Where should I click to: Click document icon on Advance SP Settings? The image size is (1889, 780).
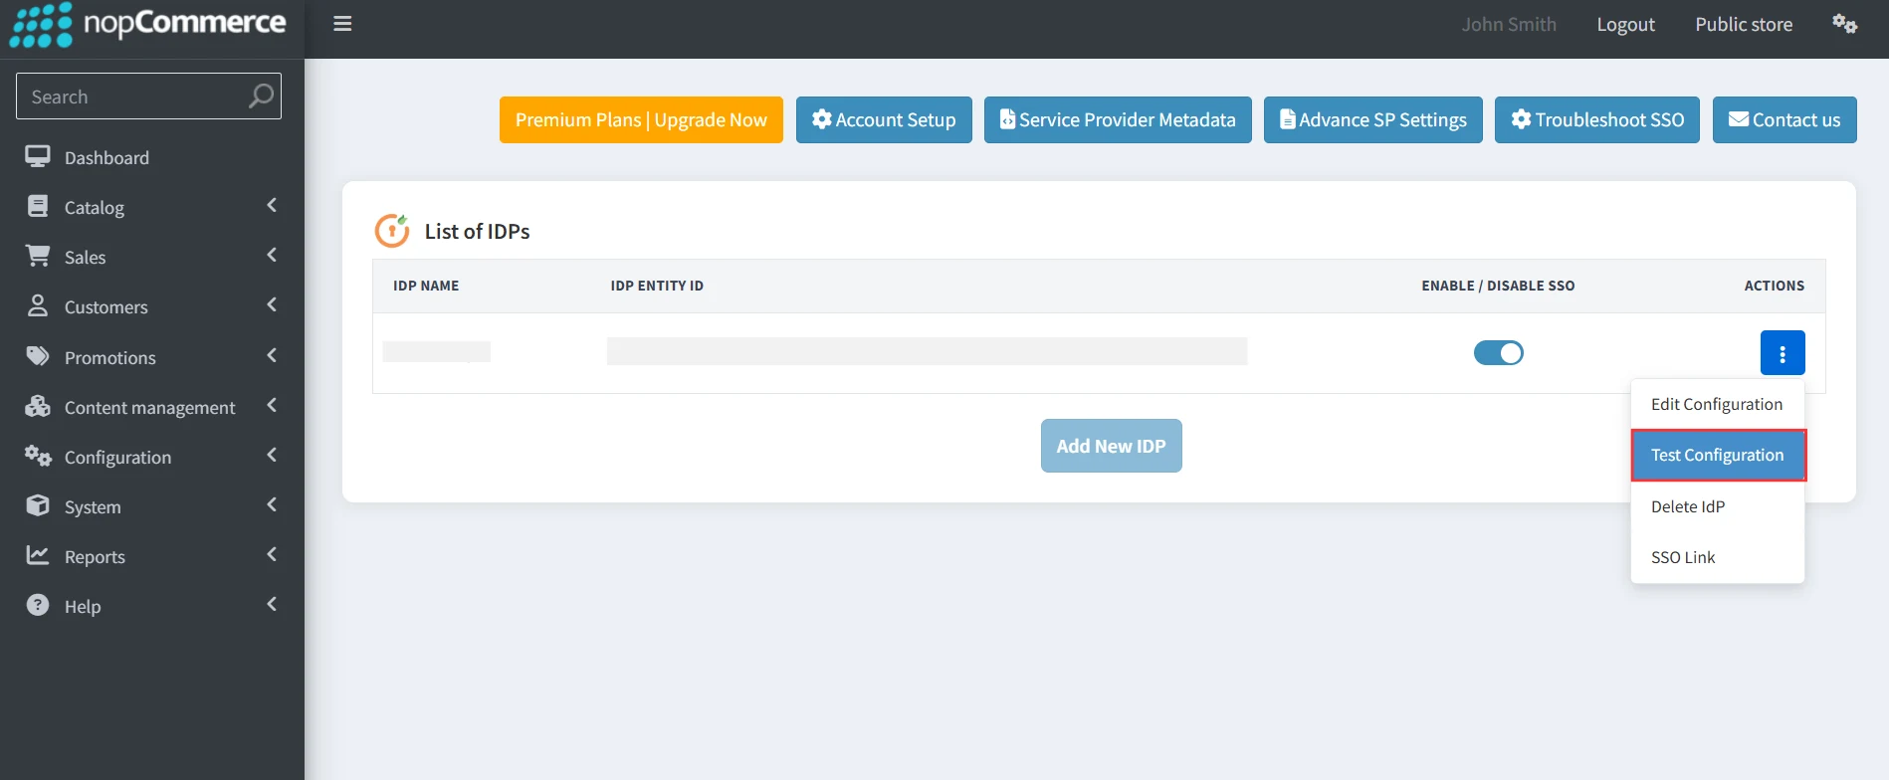tap(1287, 119)
